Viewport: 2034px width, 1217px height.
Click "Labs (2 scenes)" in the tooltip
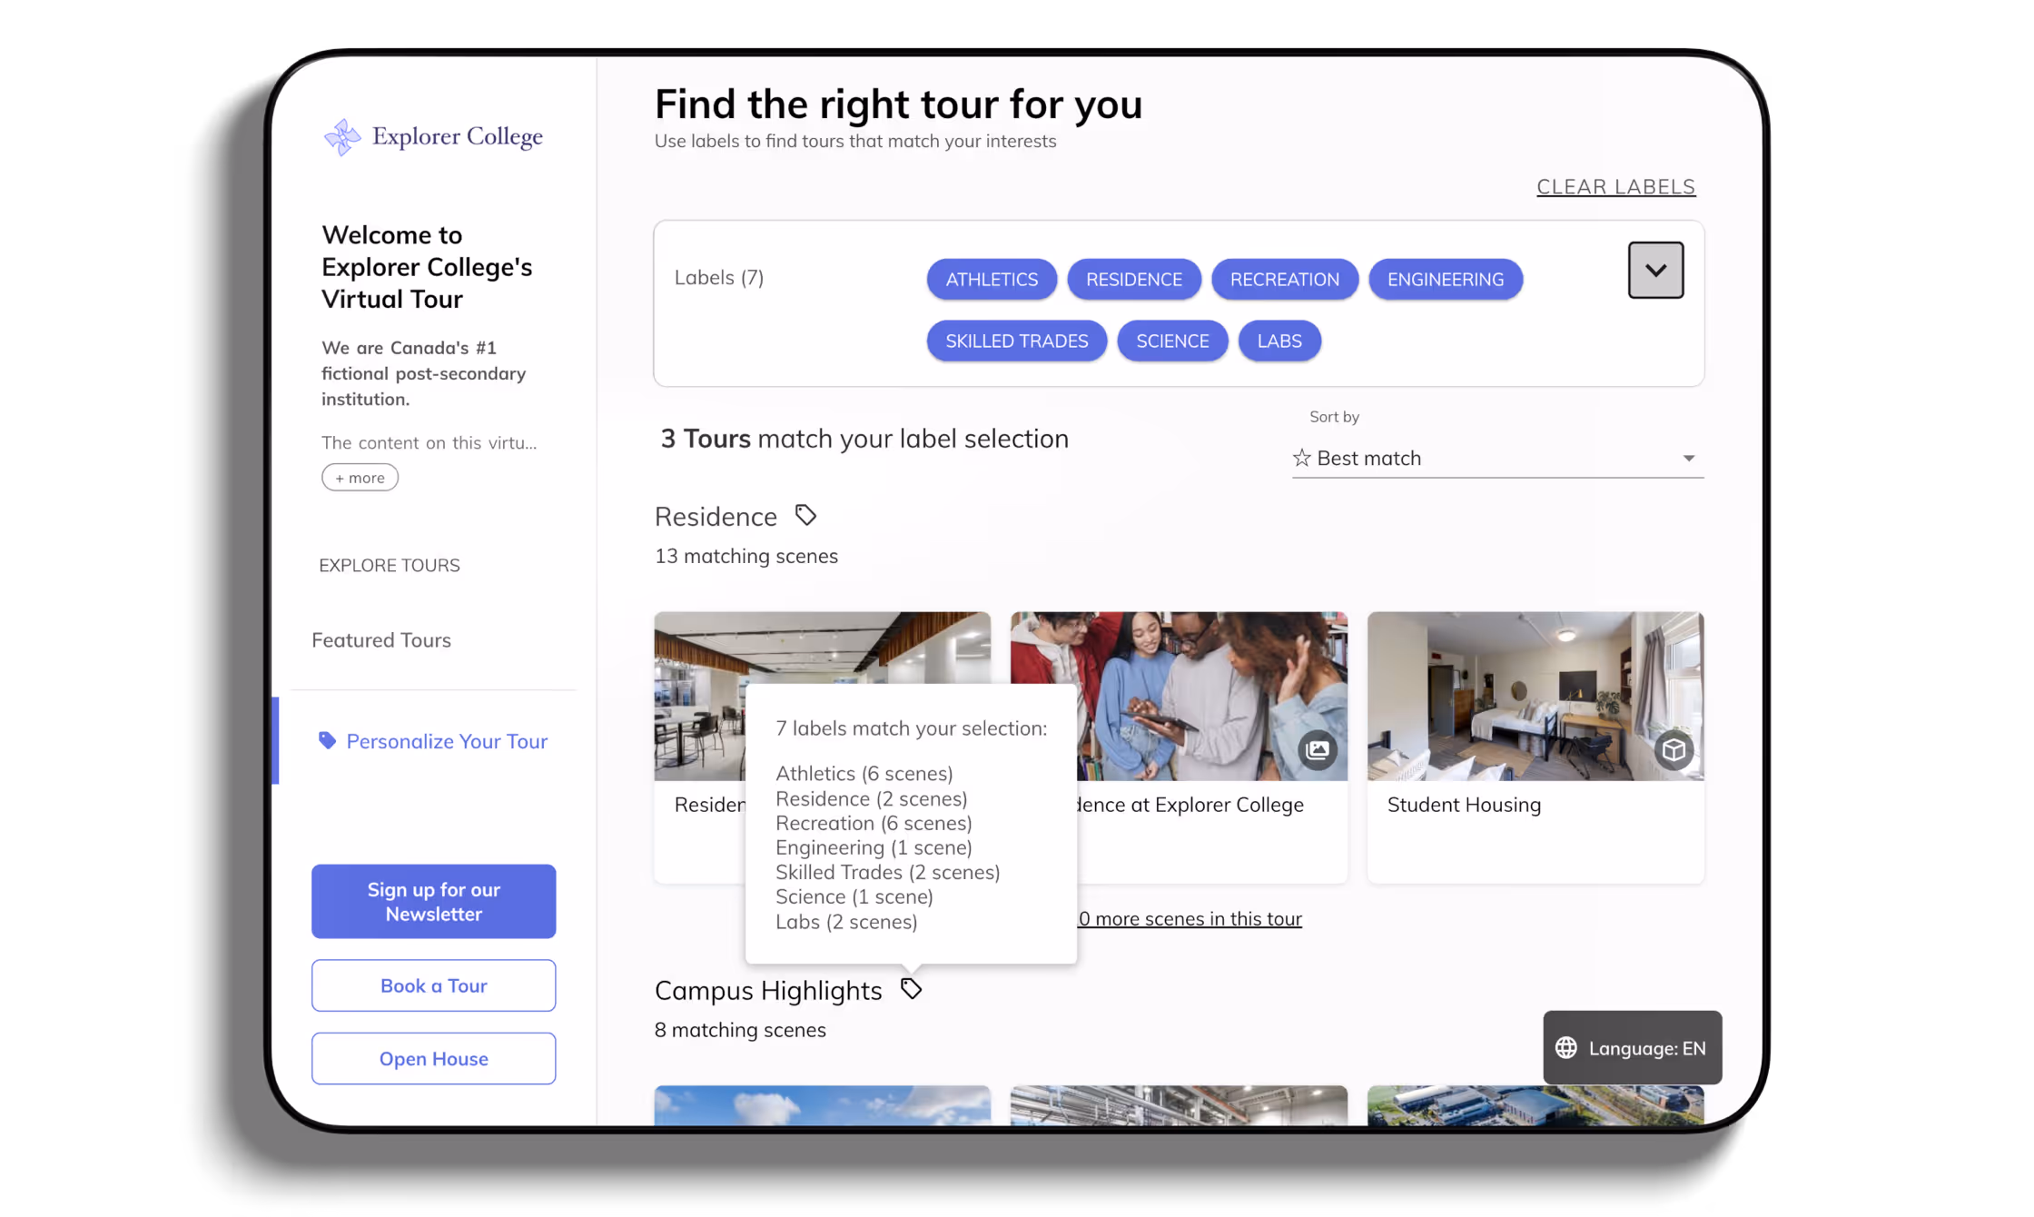[x=846, y=922]
